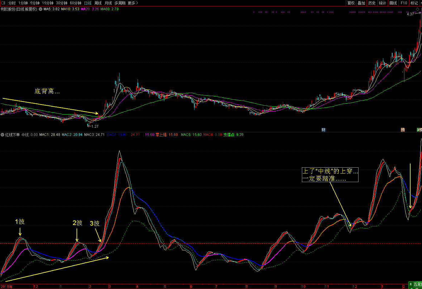Image resolution: width=422 pixels, height=289 pixels.
Task: Click the MAC1: 28.48 value
Action: click(50, 135)
